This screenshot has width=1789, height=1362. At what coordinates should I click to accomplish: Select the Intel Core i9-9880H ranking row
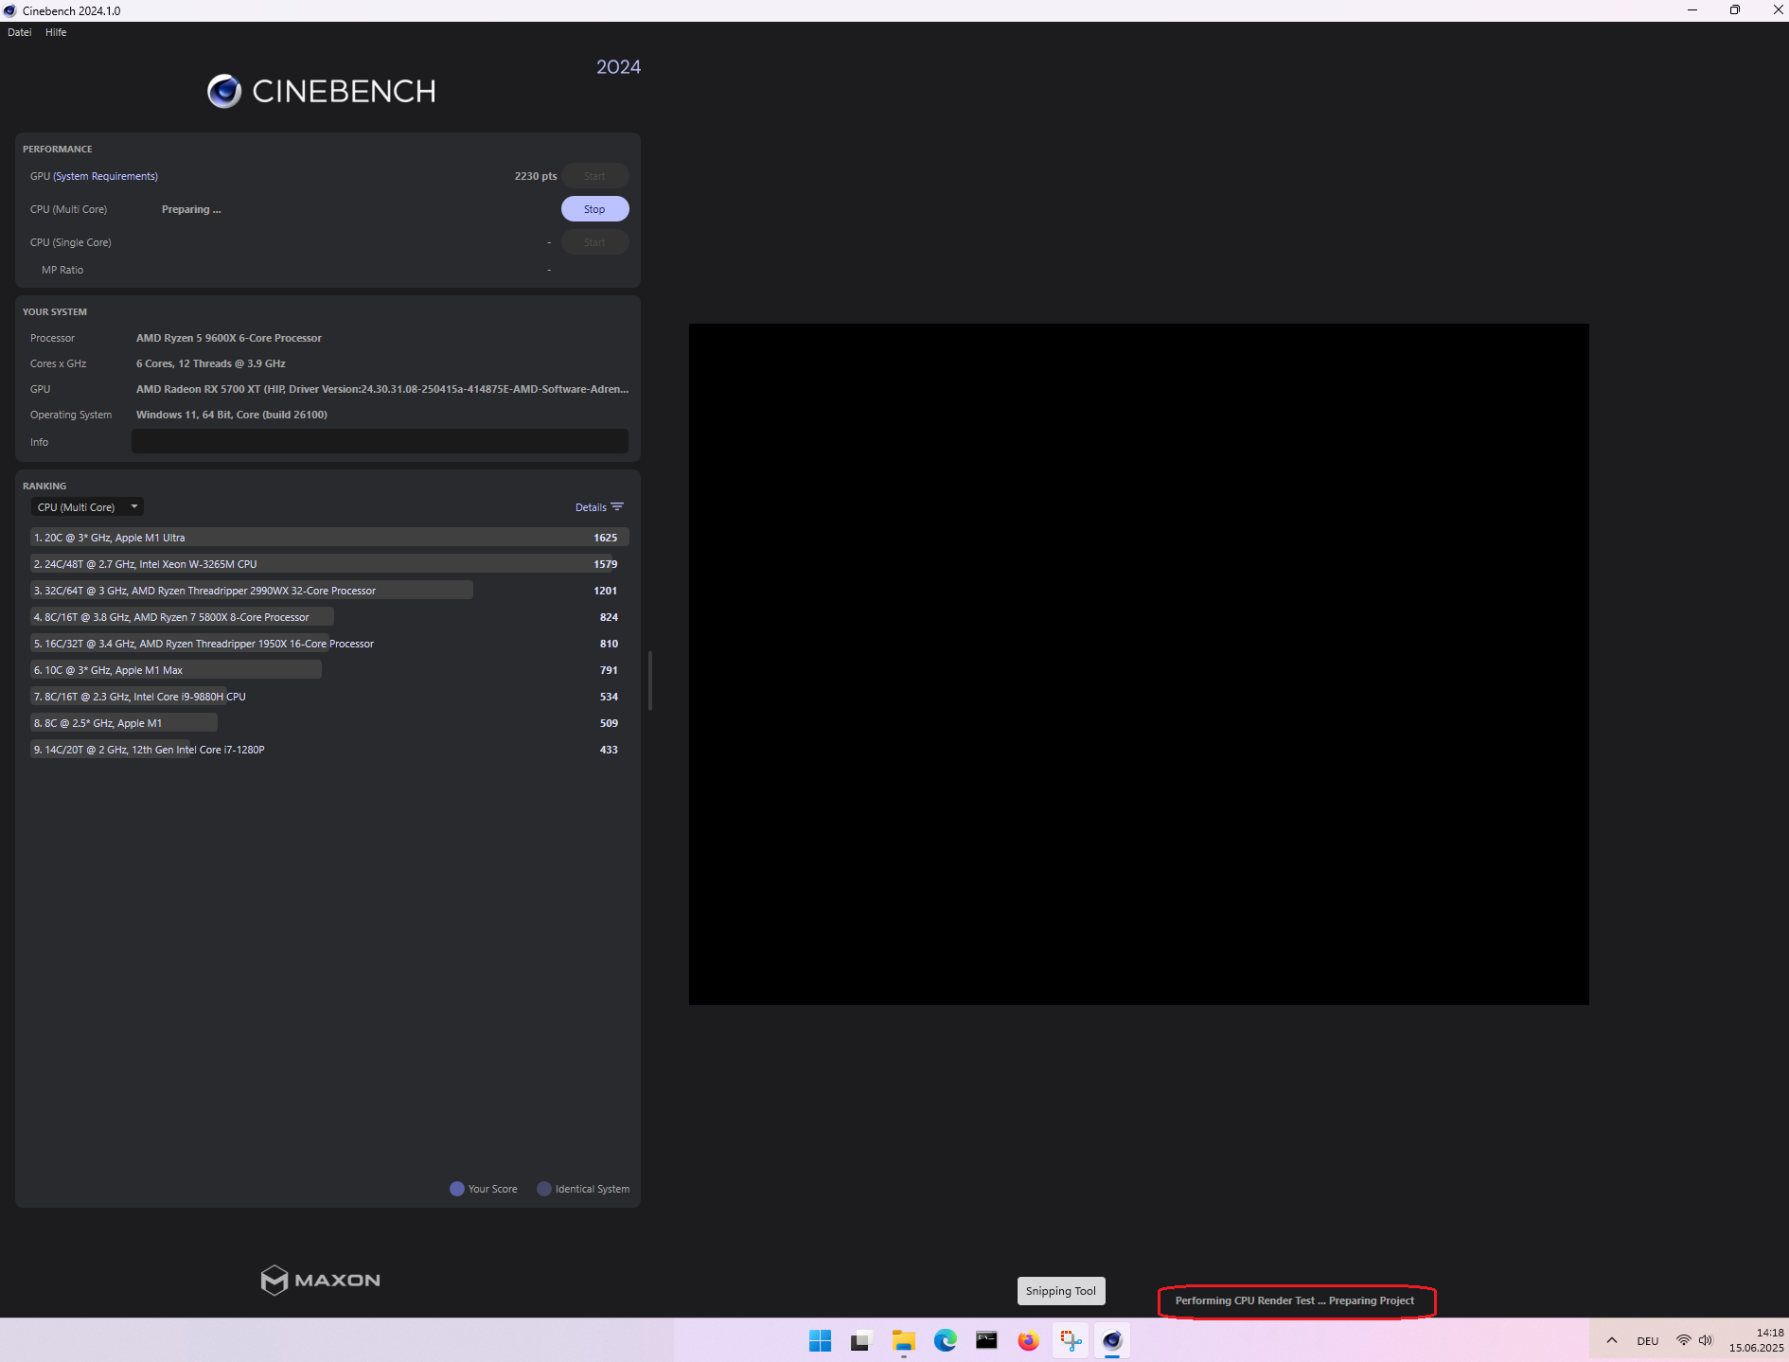(x=329, y=697)
